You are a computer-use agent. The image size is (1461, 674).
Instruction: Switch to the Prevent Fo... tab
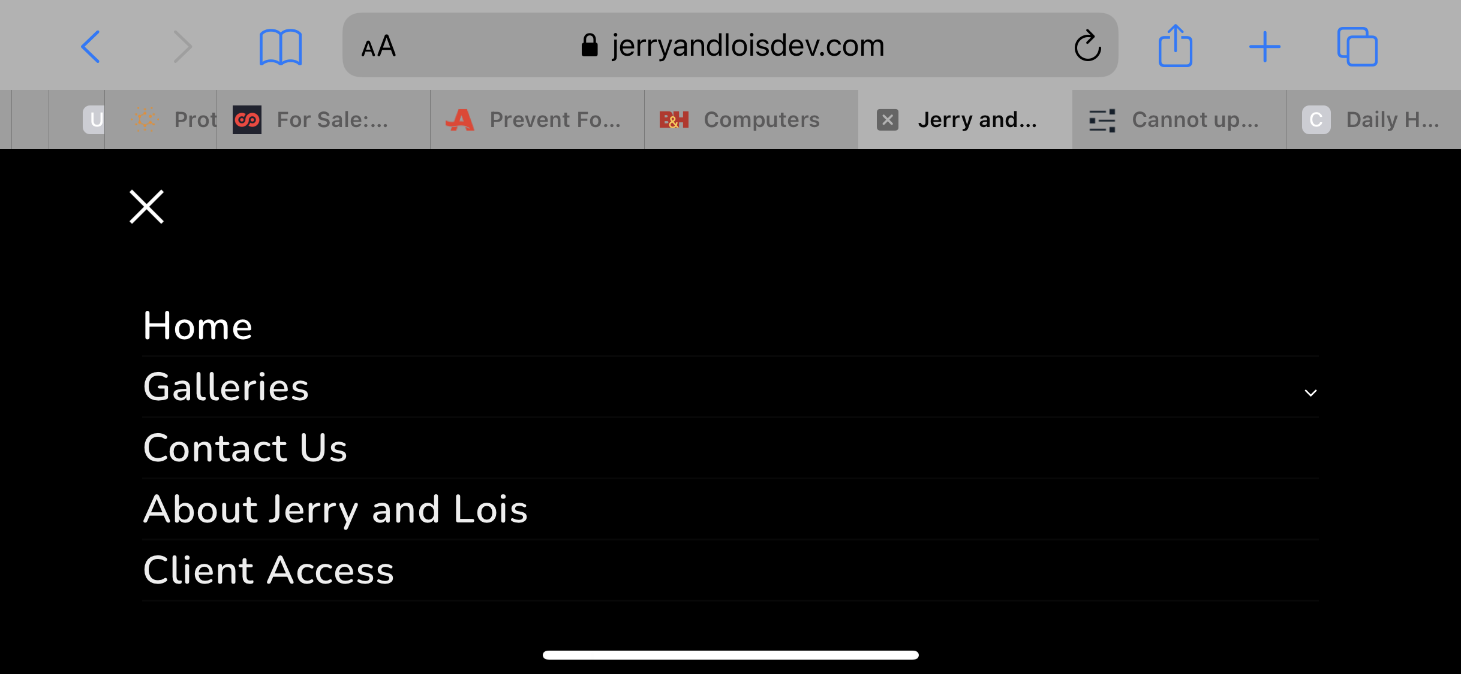(537, 120)
